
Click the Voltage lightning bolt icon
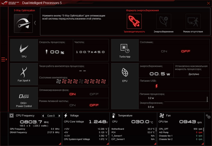66,116
